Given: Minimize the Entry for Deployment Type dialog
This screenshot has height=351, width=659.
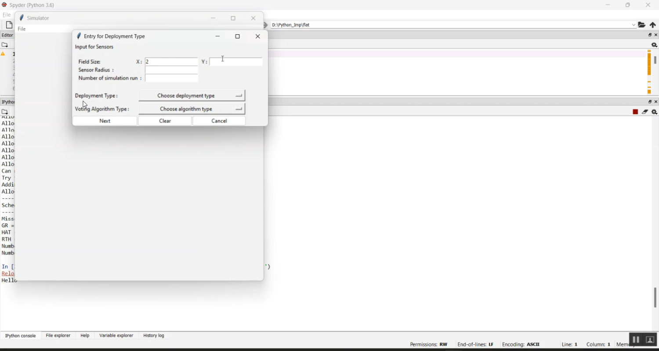Looking at the screenshot, I should point(218,36).
